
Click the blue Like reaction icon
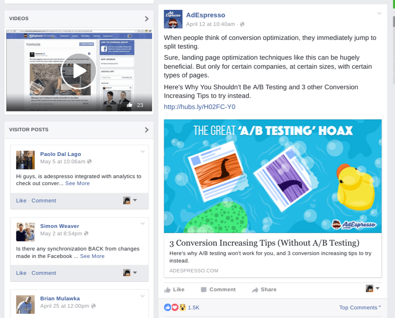point(168,307)
